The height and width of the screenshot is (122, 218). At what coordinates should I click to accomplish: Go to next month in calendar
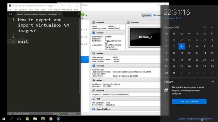tap(212, 27)
